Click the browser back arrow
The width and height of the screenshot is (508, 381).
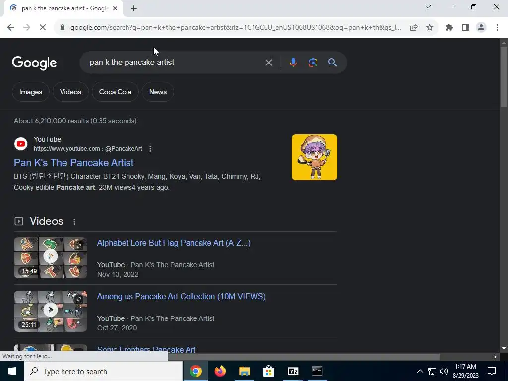(11, 28)
